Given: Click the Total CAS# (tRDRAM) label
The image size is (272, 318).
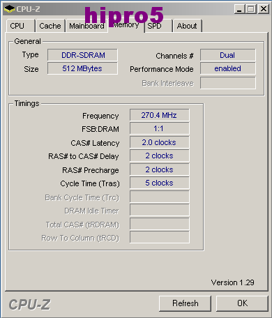Looking at the screenshot, I should coord(82,225).
